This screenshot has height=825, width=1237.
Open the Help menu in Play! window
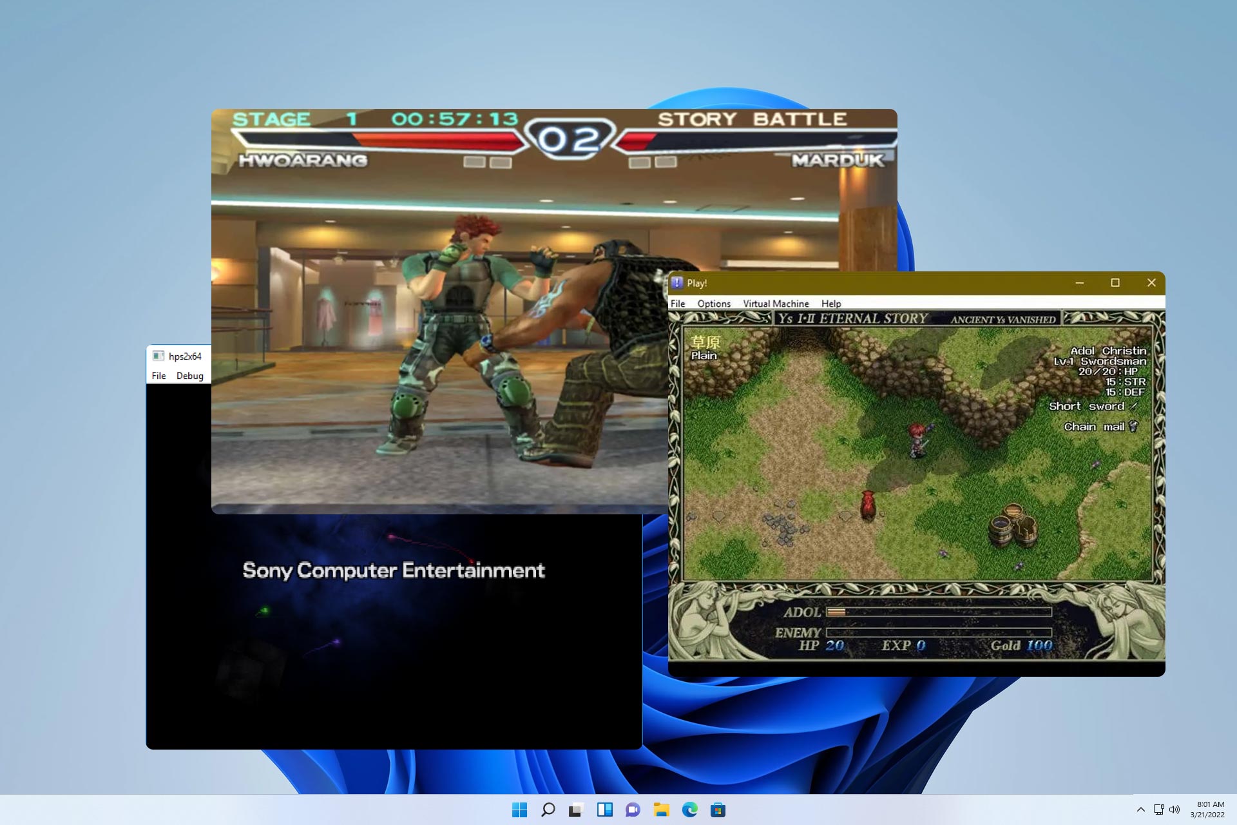click(x=831, y=303)
